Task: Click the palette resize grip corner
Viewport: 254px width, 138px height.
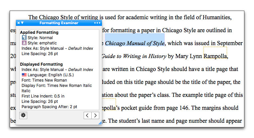Action: point(100,123)
